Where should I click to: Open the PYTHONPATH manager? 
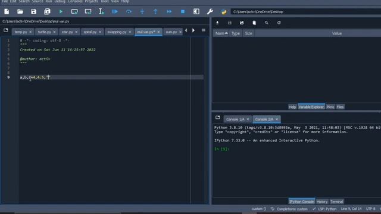(224, 11)
